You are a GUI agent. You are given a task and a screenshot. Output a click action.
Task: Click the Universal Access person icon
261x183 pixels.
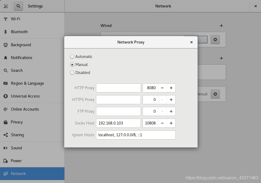click(6, 96)
